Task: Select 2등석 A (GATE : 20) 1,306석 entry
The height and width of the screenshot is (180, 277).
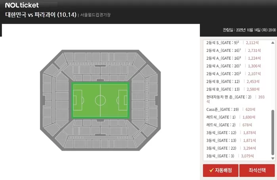Action: click(225, 66)
